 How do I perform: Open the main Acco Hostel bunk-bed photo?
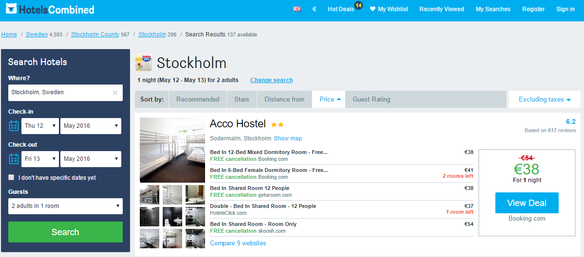[x=172, y=150]
